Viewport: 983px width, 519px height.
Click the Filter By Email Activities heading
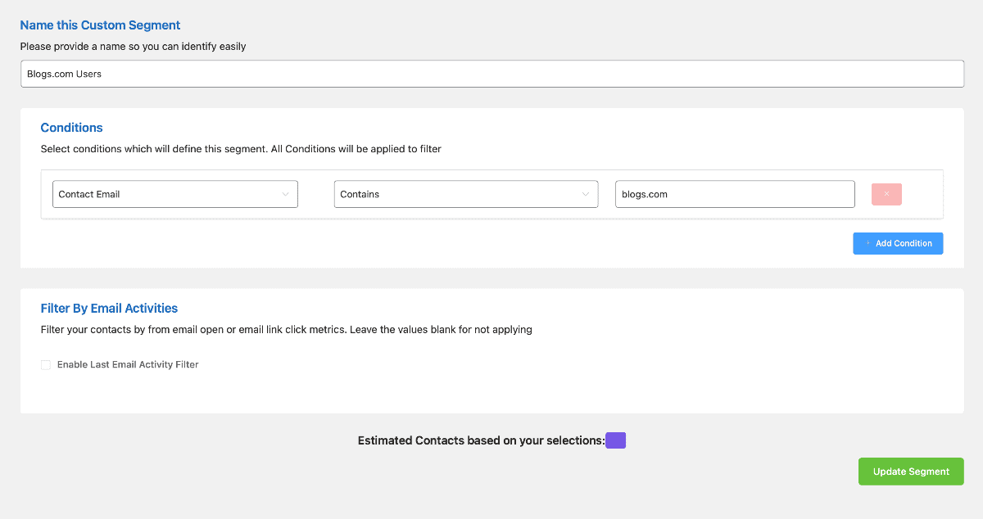[x=109, y=309]
